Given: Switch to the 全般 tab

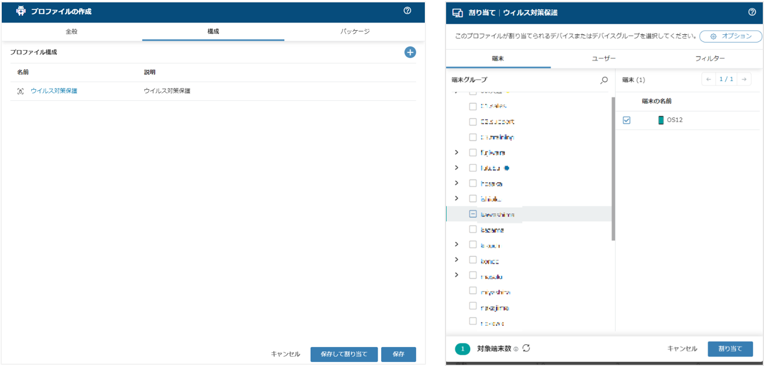Looking at the screenshot, I should click(71, 31).
